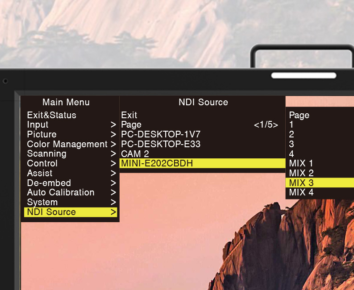This screenshot has height=290, width=354.
Task: Select De-embed menu item
Action: (49, 183)
